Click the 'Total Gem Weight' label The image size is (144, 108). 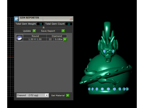(x=26, y=24)
